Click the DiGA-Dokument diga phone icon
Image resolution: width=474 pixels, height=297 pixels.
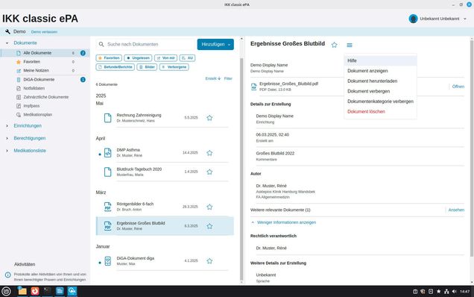pos(107,261)
